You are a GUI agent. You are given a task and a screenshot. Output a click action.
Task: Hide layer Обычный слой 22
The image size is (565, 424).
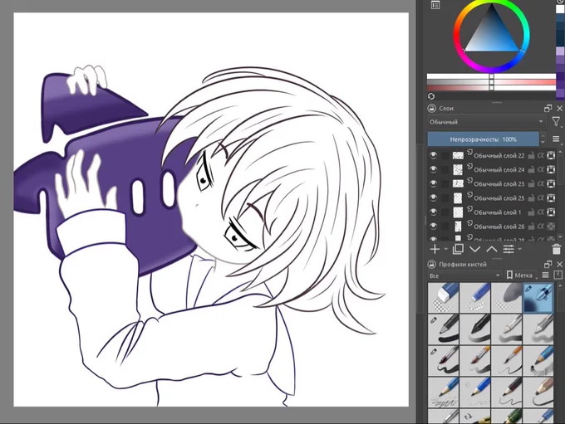click(433, 155)
